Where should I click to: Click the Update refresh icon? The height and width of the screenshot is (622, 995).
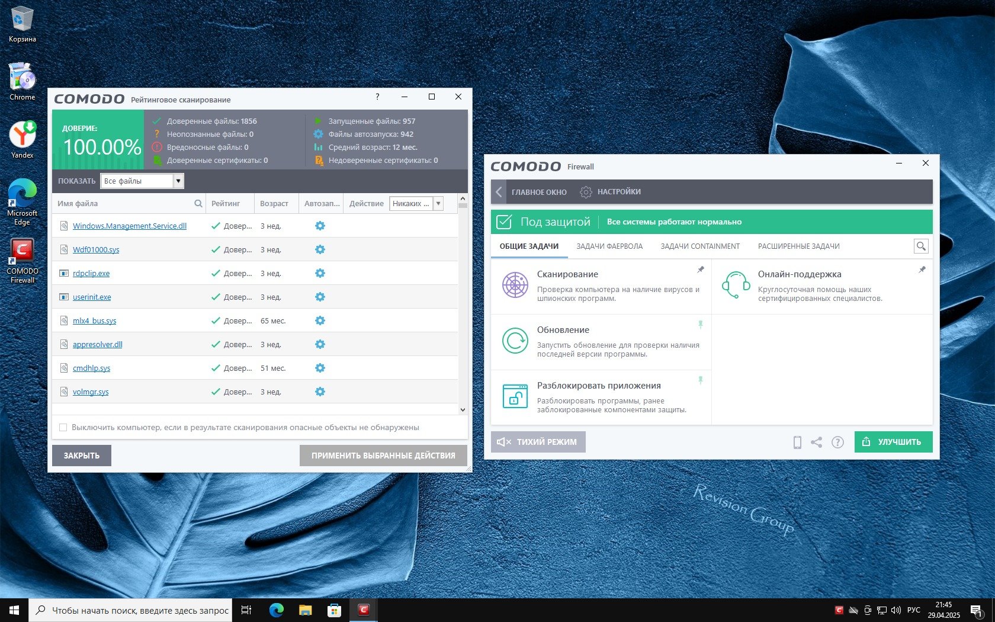click(x=515, y=341)
